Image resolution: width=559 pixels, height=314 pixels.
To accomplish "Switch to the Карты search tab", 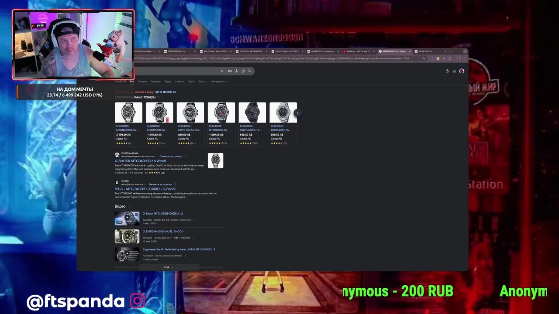I will 192,82.
